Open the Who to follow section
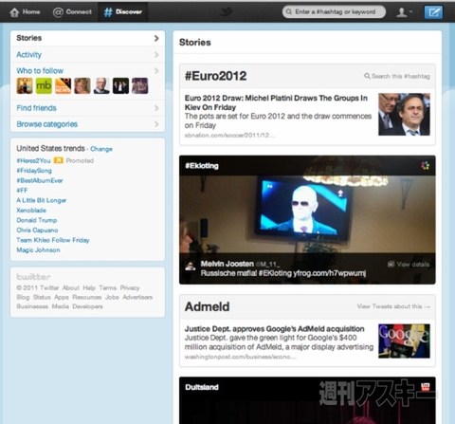 pyautogui.click(x=40, y=71)
